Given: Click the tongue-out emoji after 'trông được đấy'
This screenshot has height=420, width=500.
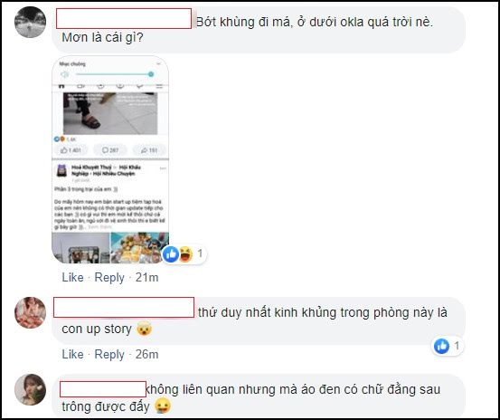Looking at the screenshot, I should pos(163,406).
